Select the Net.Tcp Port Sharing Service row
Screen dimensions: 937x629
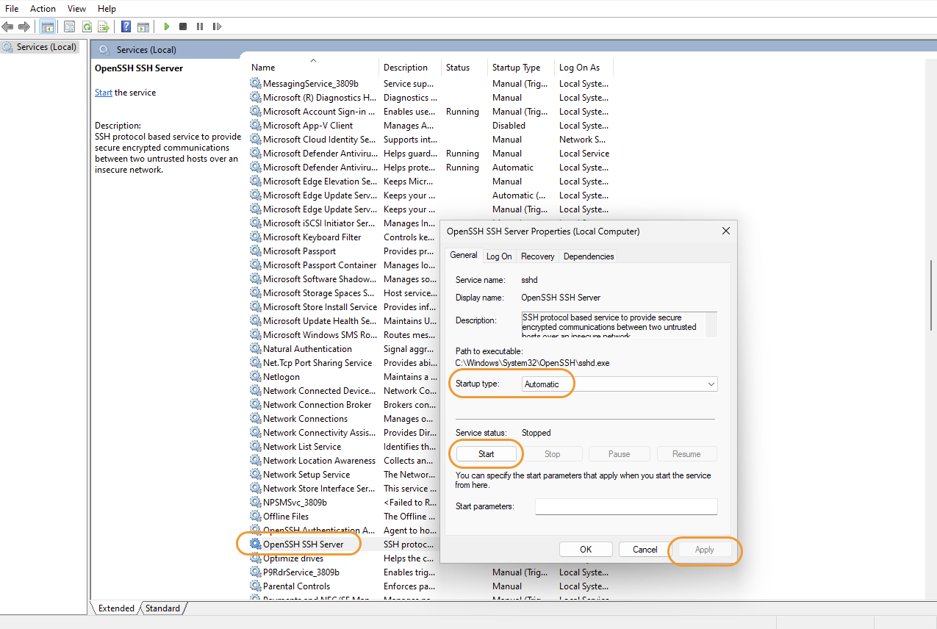point(344,363)
